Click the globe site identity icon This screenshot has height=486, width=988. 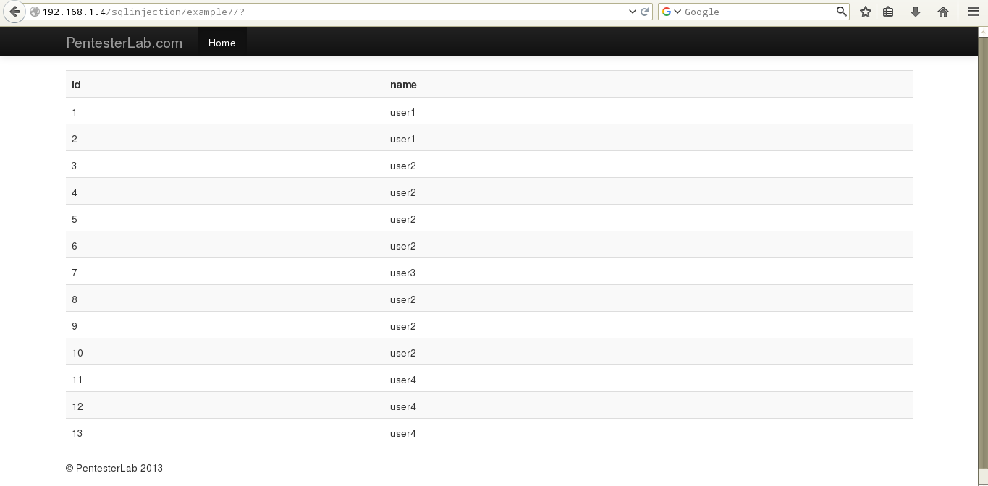[34, 12]
